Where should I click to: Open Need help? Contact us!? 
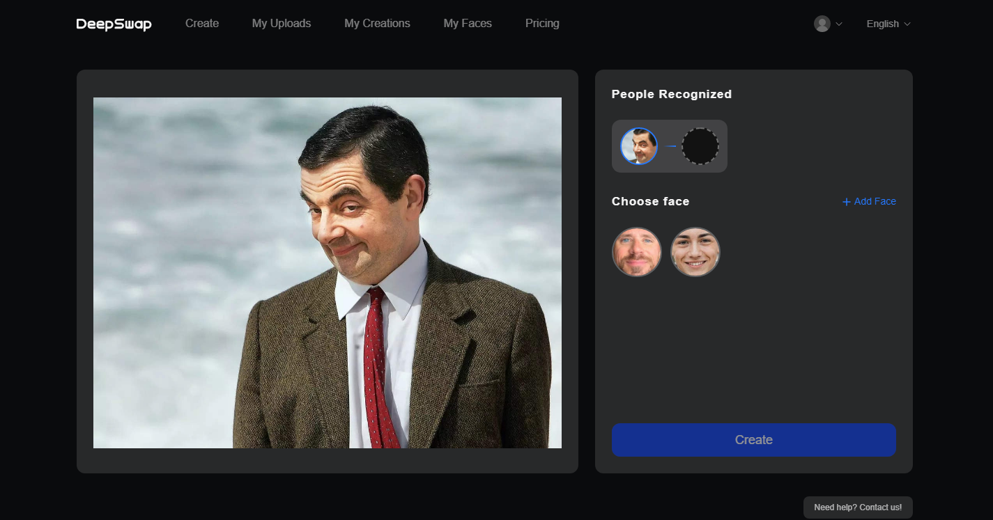coord(858,507)
